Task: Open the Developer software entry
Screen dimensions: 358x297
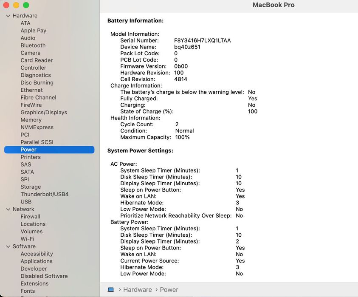Action: [x=34, y=269]
